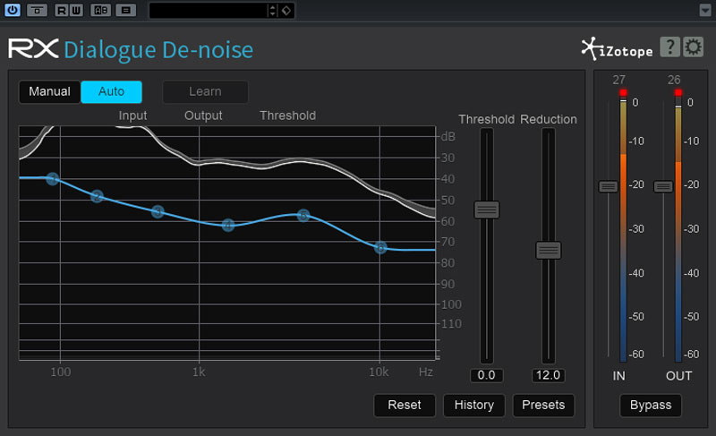Select threshold node 3

[158, 211]
